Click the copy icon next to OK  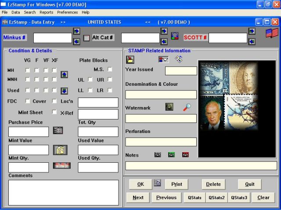click(158, 183)
